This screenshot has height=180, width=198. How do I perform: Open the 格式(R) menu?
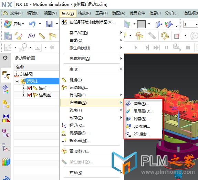[x=84, y=13]
